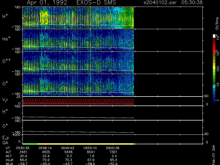Click altitude value "3481"

(23, 152)
